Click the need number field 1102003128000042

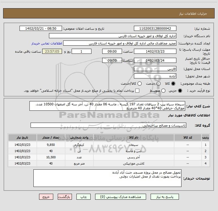[x=155, y=29]
